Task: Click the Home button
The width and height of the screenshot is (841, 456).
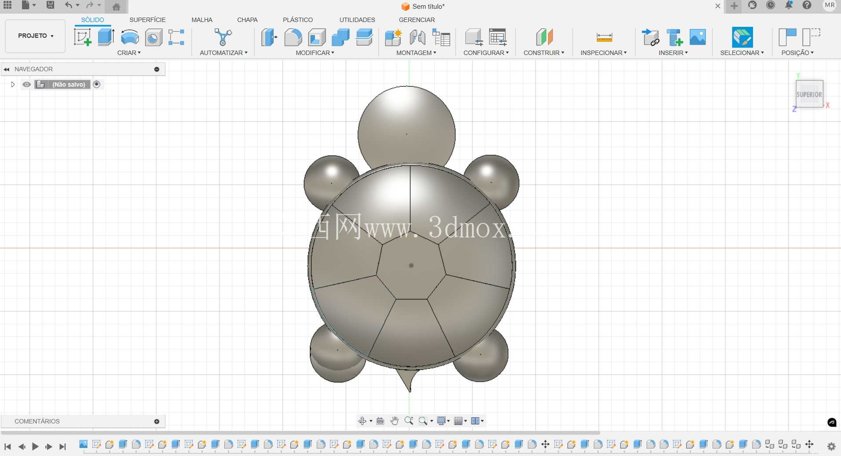Action: click(116, 6)
